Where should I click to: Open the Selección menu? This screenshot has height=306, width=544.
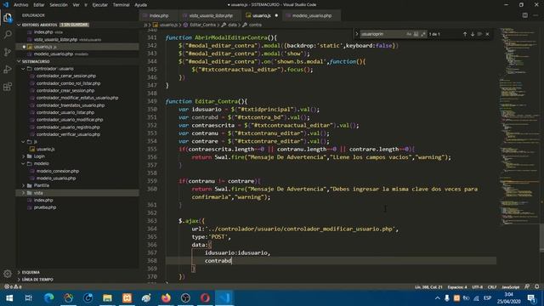coord(59,5)
